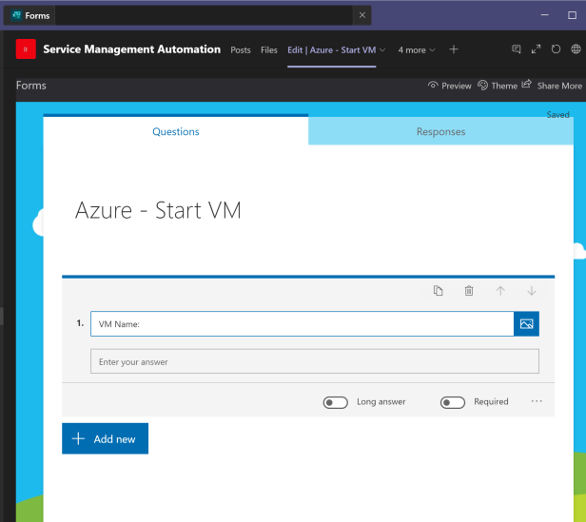Close the Forms title tab with the X

point(362,15)
